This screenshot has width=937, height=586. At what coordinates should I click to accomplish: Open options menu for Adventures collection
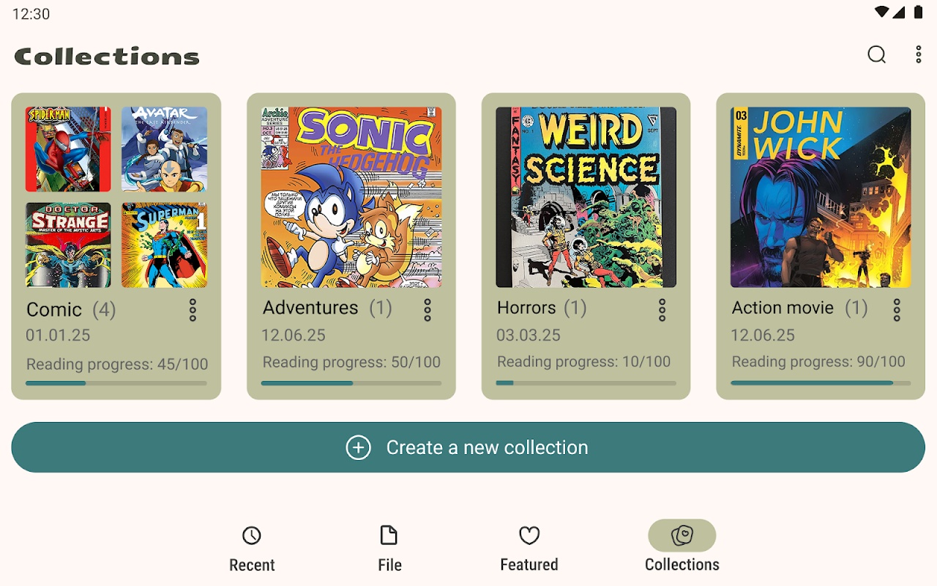click(x=428, y=310)
